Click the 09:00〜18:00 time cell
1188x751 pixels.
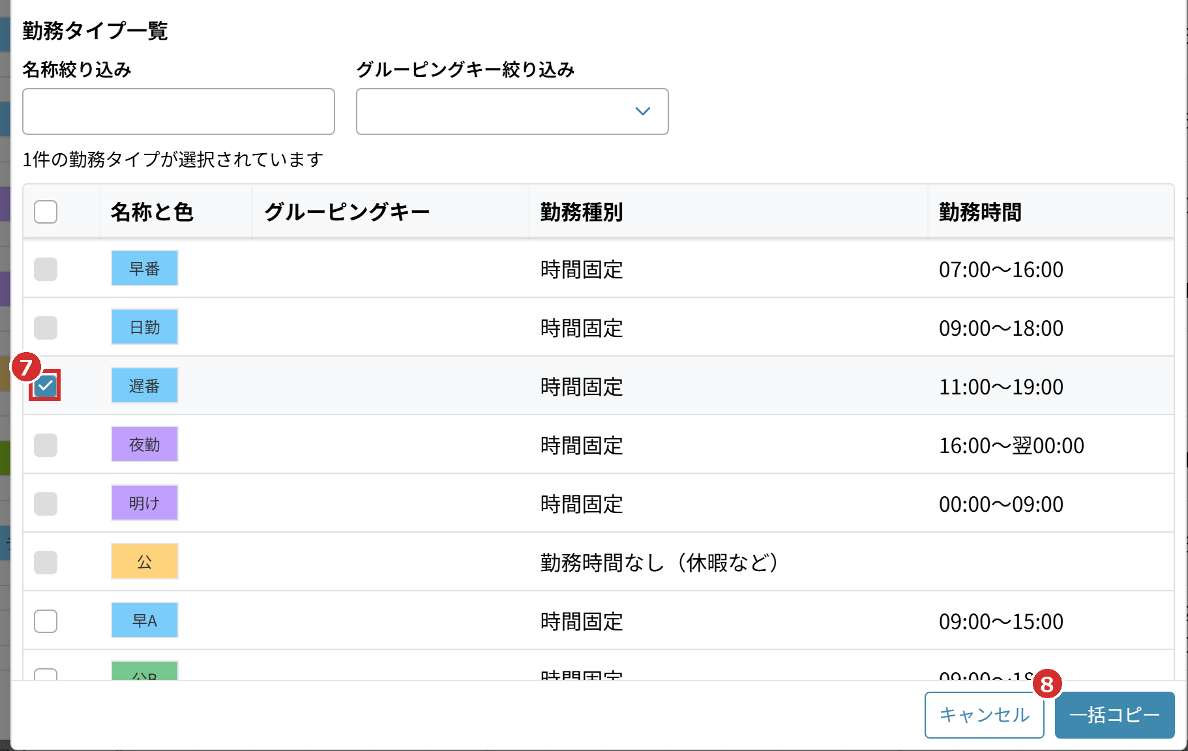tap(1001, 328)
